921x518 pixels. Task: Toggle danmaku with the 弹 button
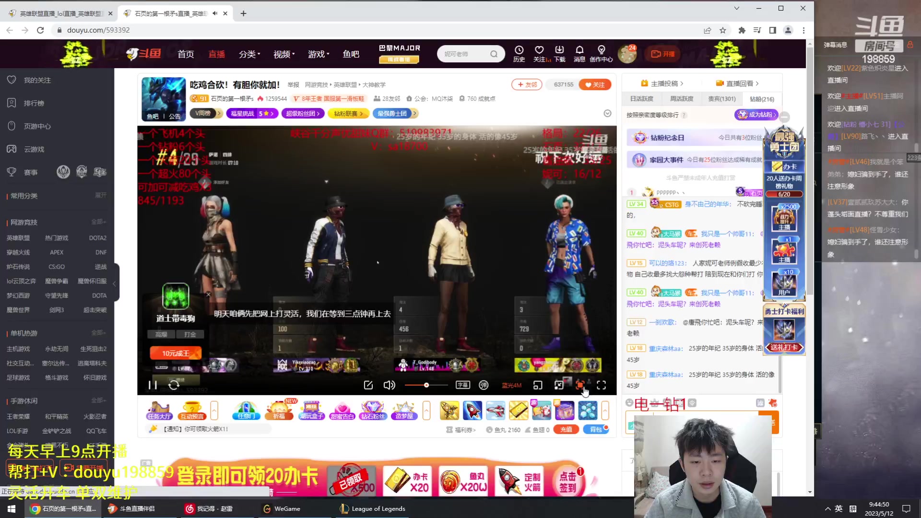click(x=484, y=385)
